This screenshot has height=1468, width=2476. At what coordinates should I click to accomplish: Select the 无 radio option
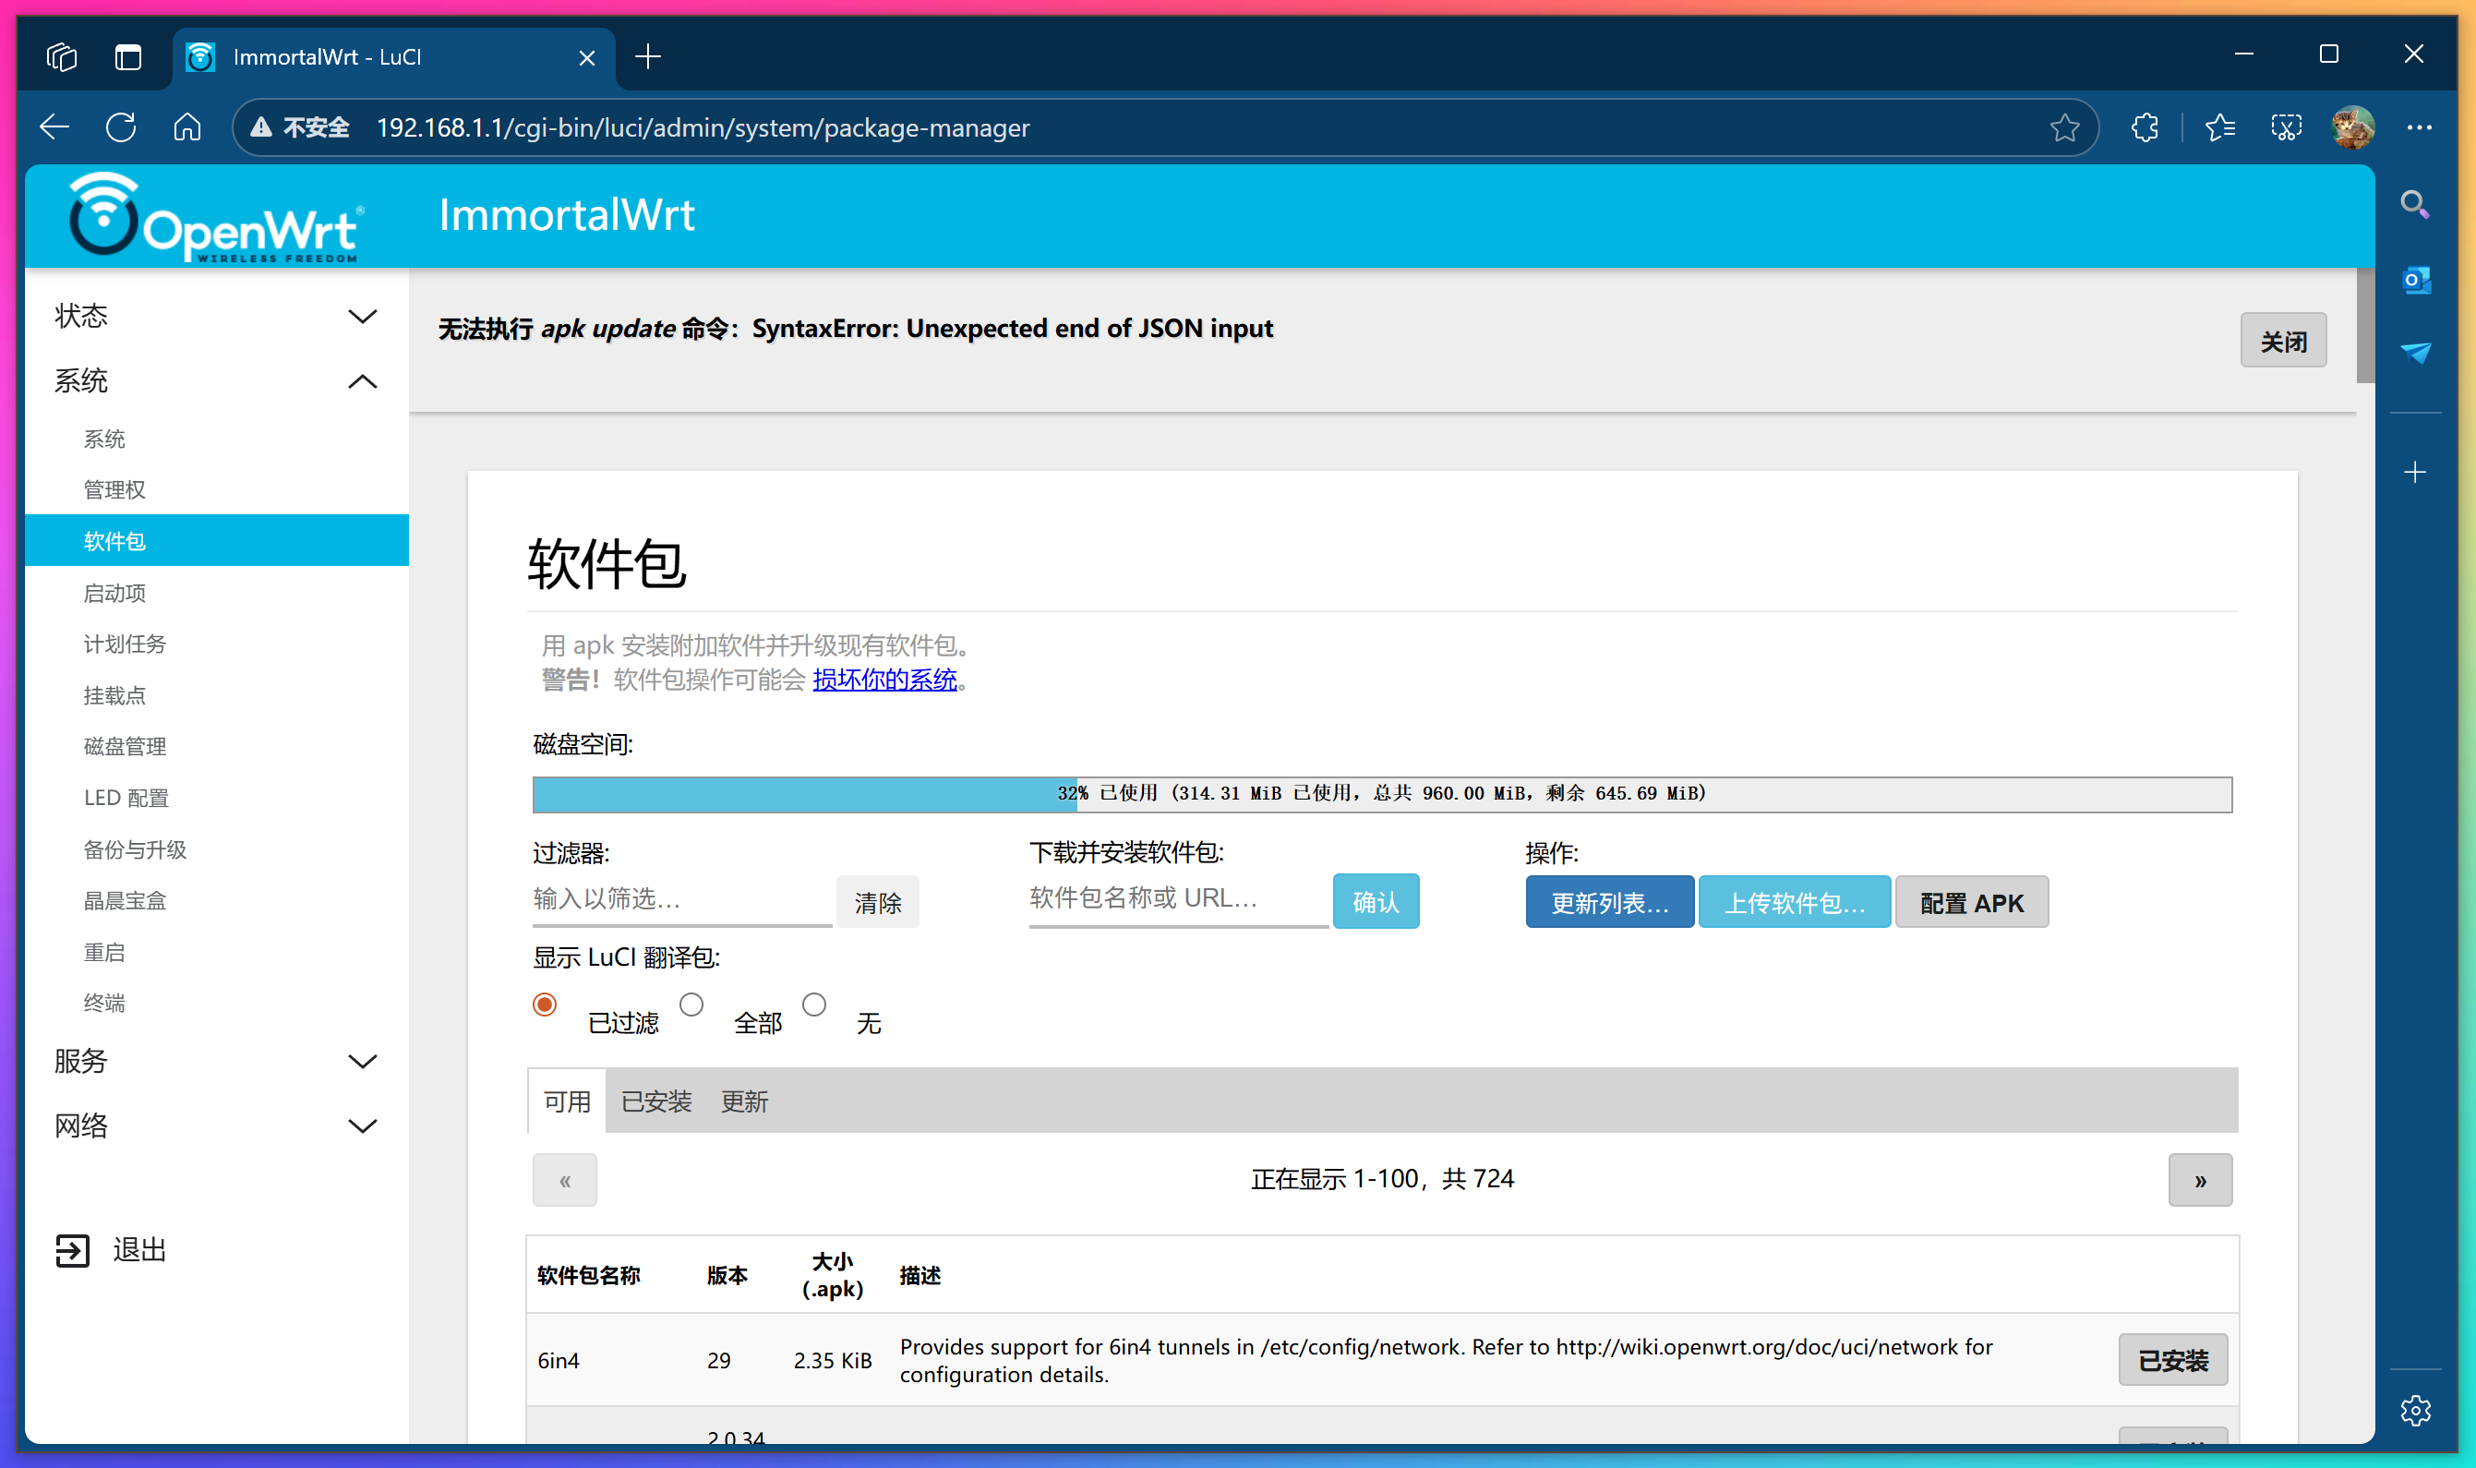coord(816,1005)
